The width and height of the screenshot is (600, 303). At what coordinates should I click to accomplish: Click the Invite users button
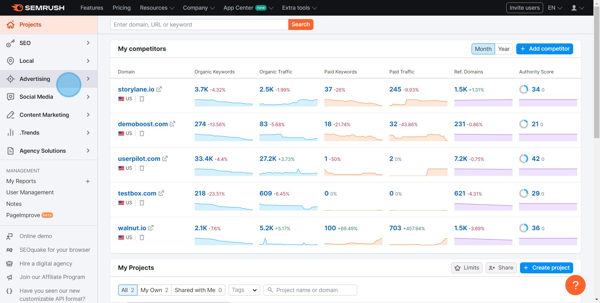pos(524,8)
